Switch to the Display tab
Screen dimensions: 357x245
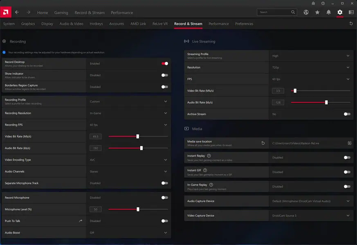[x=47, y=24]
